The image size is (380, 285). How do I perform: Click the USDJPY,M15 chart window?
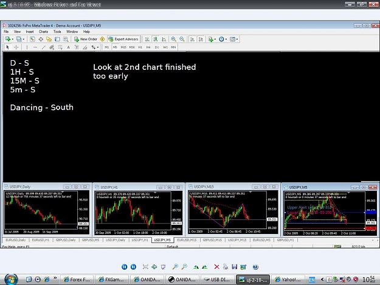233,210
